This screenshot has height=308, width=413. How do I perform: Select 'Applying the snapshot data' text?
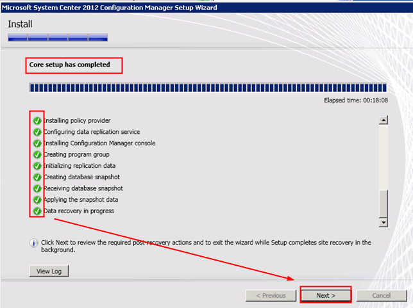81,200
